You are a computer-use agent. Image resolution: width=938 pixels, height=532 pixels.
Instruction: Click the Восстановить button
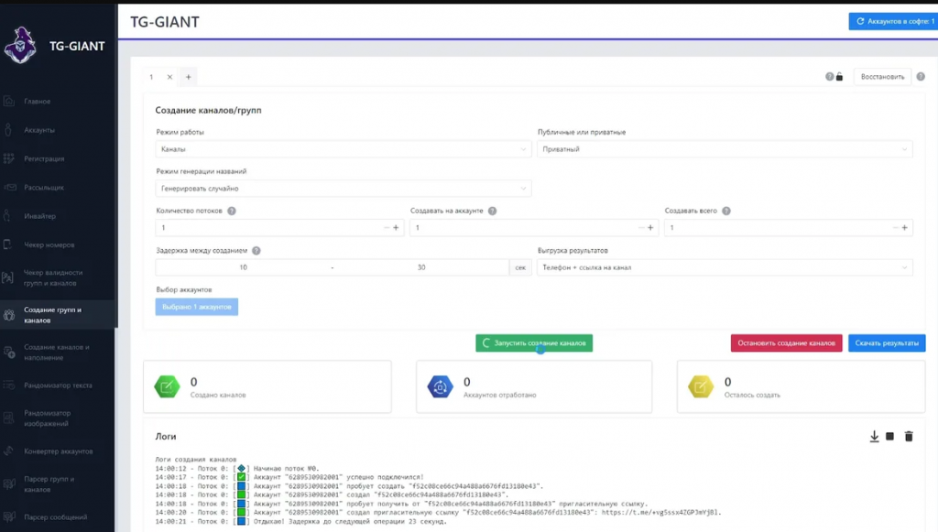(x=882, y=77)
